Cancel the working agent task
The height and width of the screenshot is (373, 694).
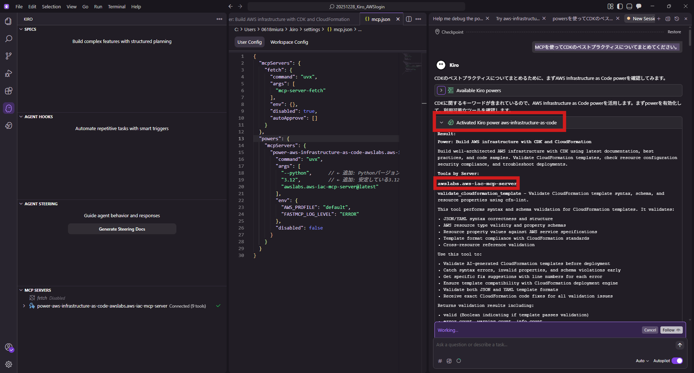click(x=650, y=330)
